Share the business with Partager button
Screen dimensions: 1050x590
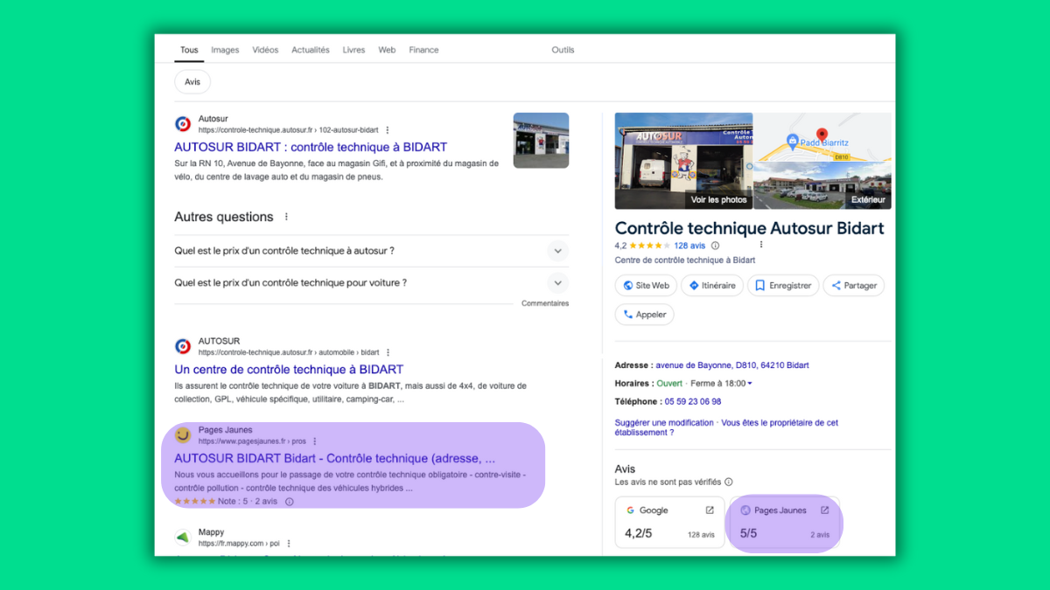coord(854,286)
